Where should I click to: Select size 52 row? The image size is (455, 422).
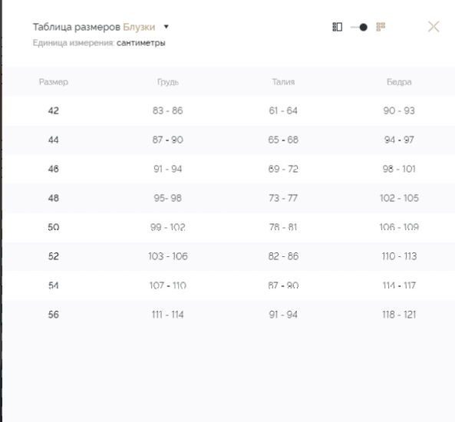[229, 256]
